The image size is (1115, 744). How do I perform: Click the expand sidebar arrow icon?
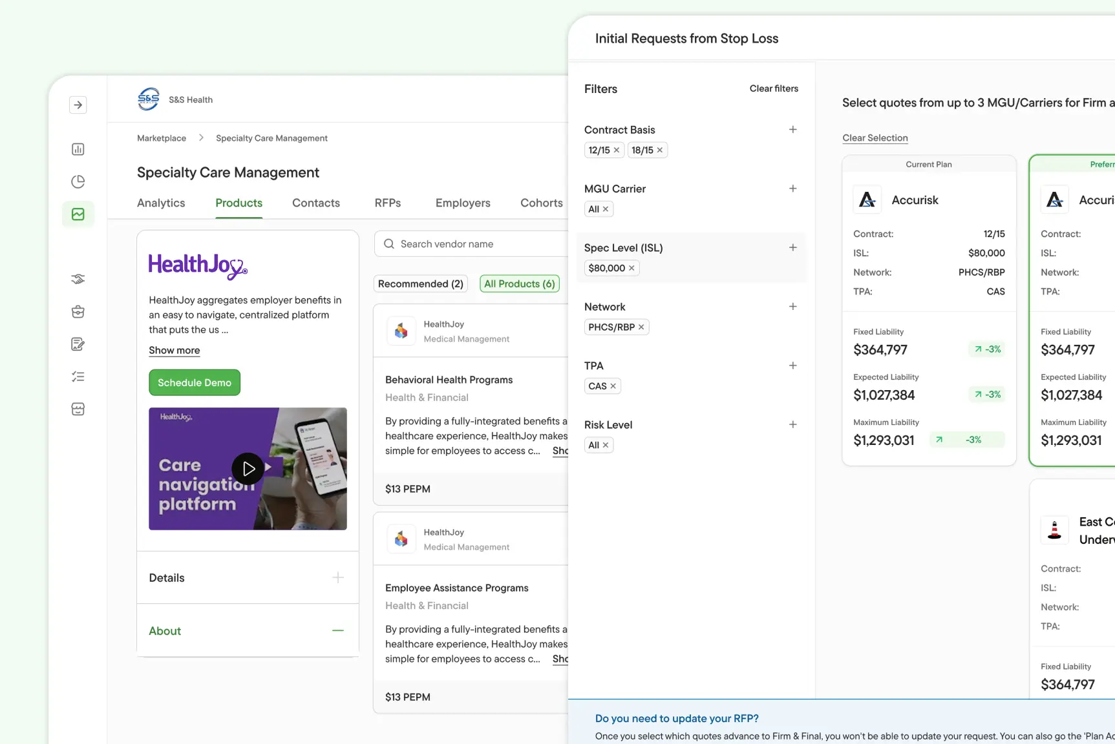(x=78, y=105)
